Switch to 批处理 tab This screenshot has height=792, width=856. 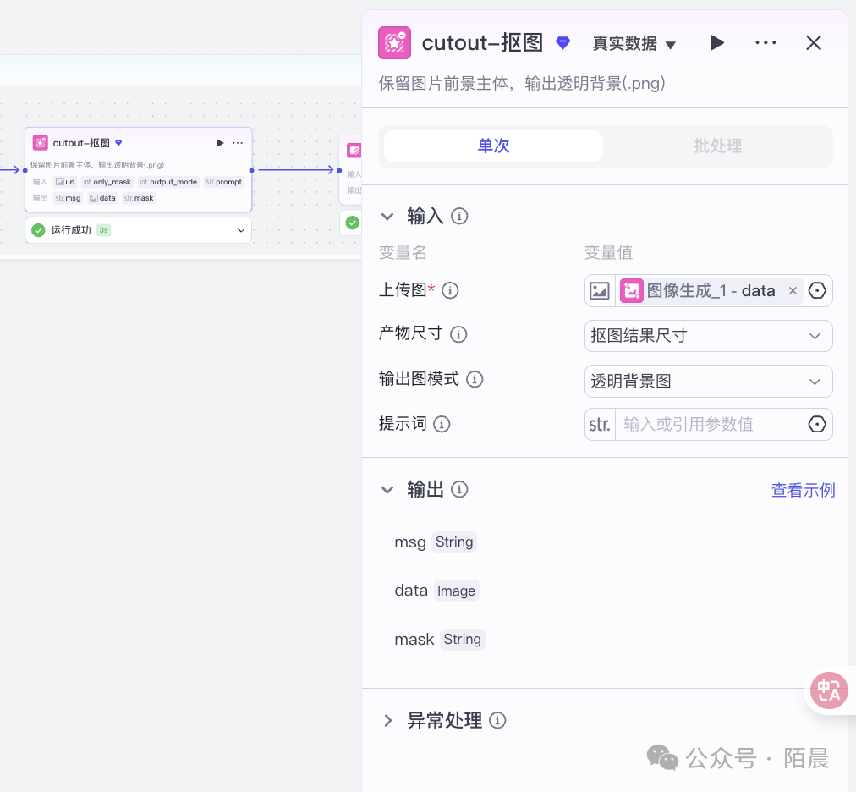[717, 146]
